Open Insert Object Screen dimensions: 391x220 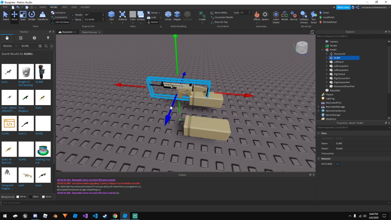click(276, 17)
